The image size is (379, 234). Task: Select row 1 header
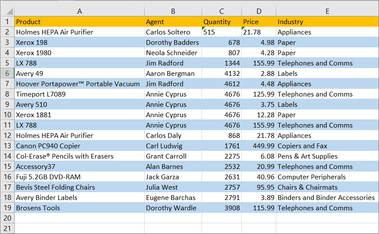pyautogui.click(x=7, y=22)
